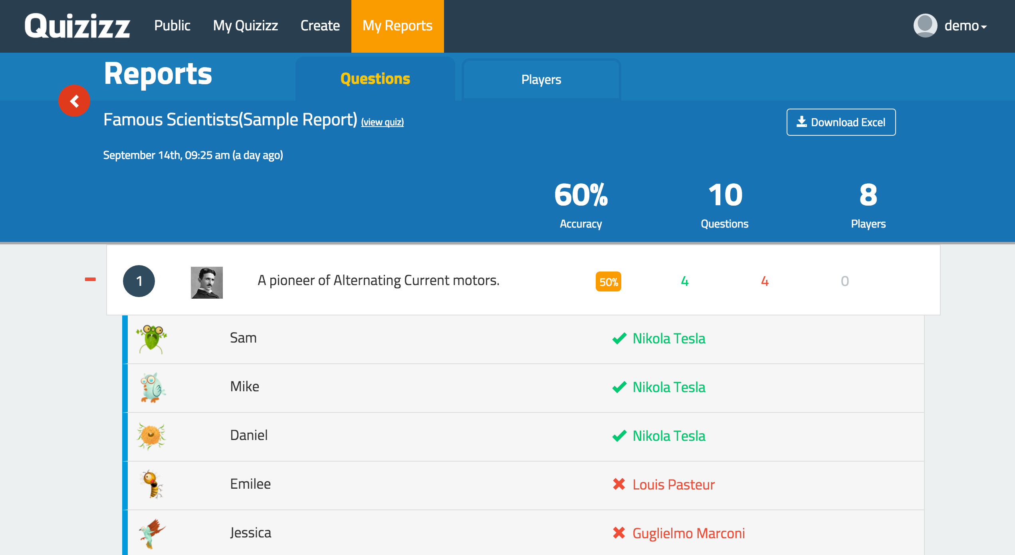Screen dimensions: 1015x555
Task: Click the September 14th date text
Action: click(193, 155)
